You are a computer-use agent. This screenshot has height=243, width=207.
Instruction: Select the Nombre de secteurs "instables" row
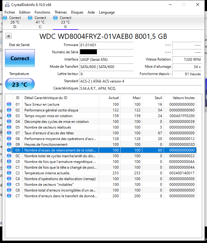tap(101, 184)
